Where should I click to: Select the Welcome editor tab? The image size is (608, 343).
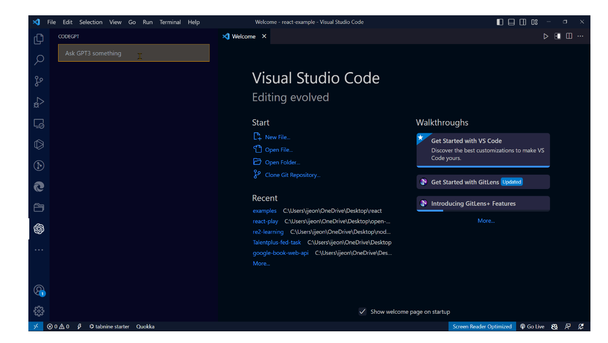[x=244, y=36]
